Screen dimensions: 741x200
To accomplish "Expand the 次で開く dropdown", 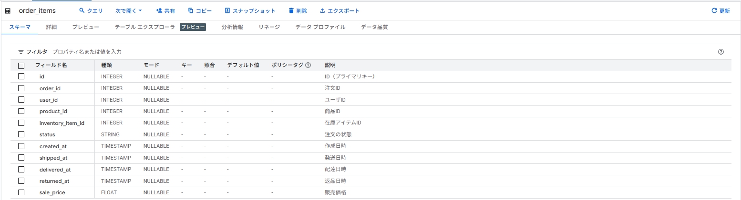I will [129, 10].
